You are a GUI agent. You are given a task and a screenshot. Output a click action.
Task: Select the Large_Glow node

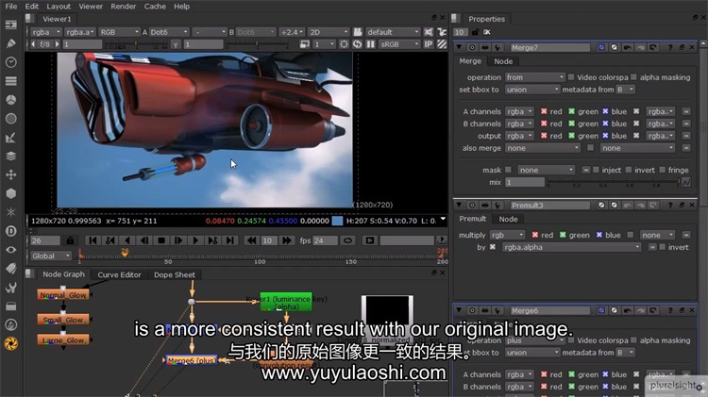pos(62,340)
